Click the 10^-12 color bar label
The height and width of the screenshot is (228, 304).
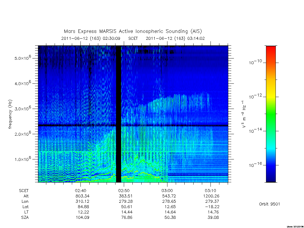pos(255,96)
